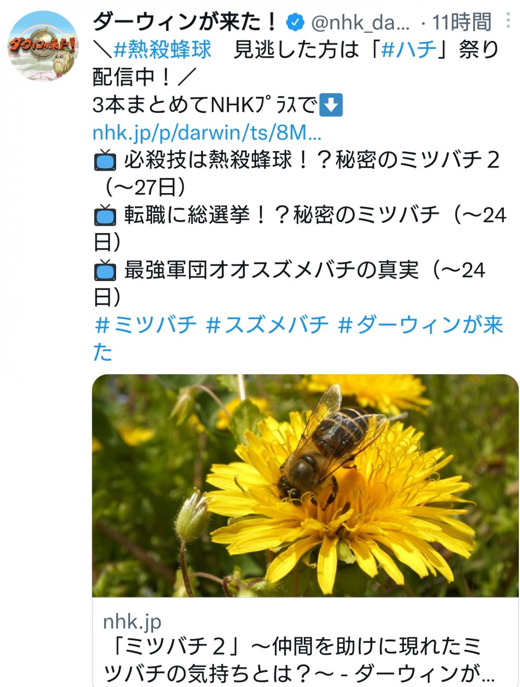Screen dimensions: 520x687
Task: Click the TV emoji beside 最強軍団オオスズメバチ
Action: pyautogui.click(x=105, y=270)
